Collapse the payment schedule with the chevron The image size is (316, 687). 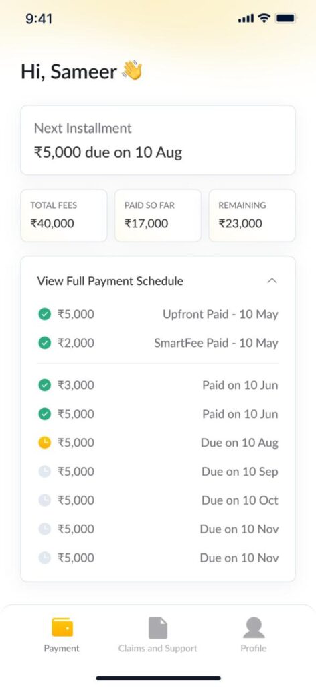tap(272, 281)
